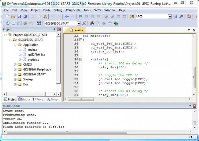Click the New file icon
The image size is (199, 141).
point(7,16)
